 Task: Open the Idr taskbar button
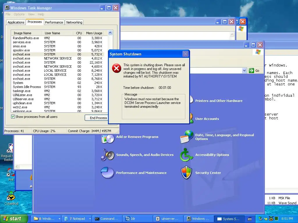(138, 219)
